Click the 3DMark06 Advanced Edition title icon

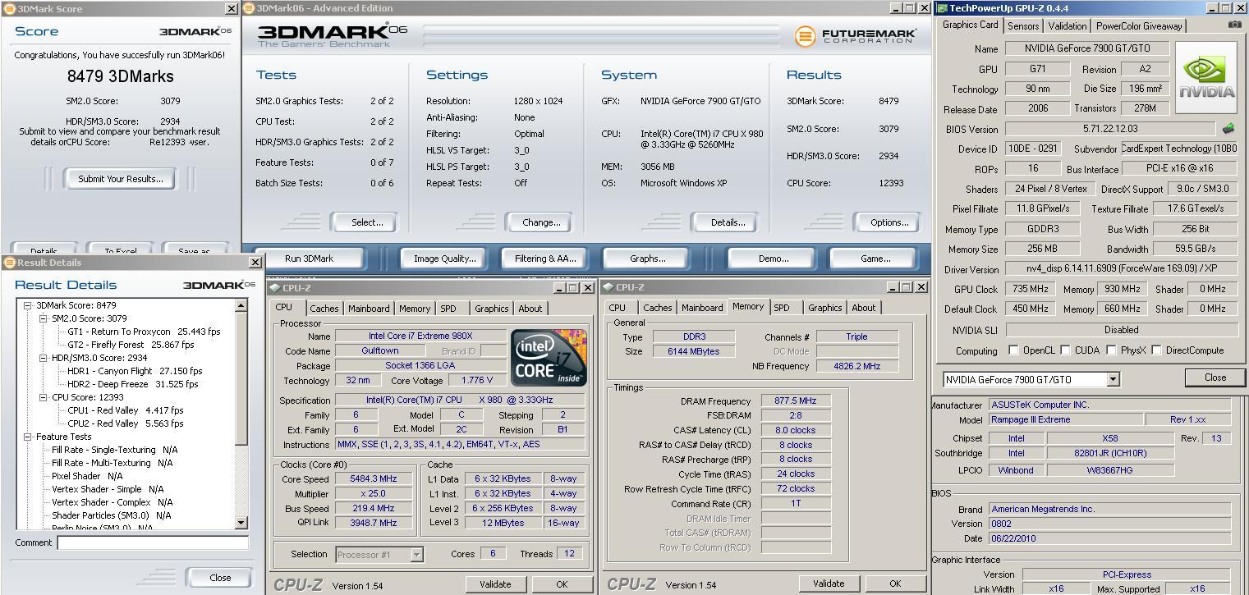pyautogui.click(x=250, y=8)
